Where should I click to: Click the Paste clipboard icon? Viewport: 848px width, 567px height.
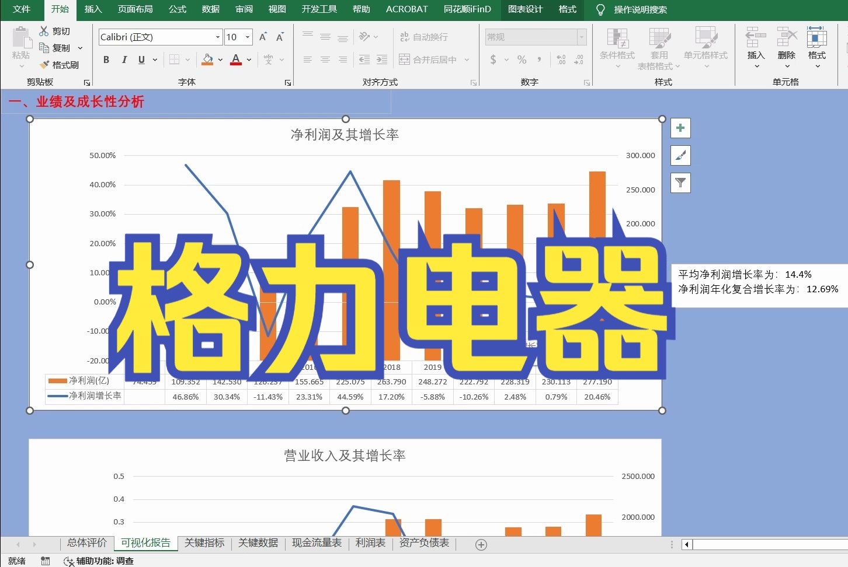click(21, 38)
